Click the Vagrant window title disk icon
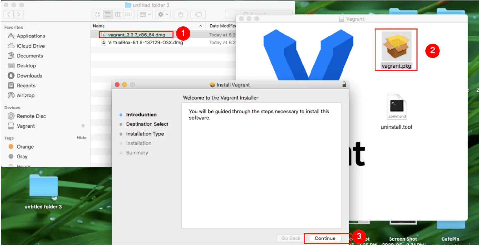 (x=342, y=19)
